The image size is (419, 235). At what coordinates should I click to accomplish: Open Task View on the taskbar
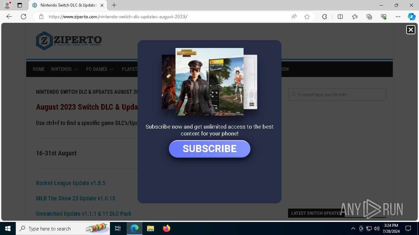(x=118, y=228)
